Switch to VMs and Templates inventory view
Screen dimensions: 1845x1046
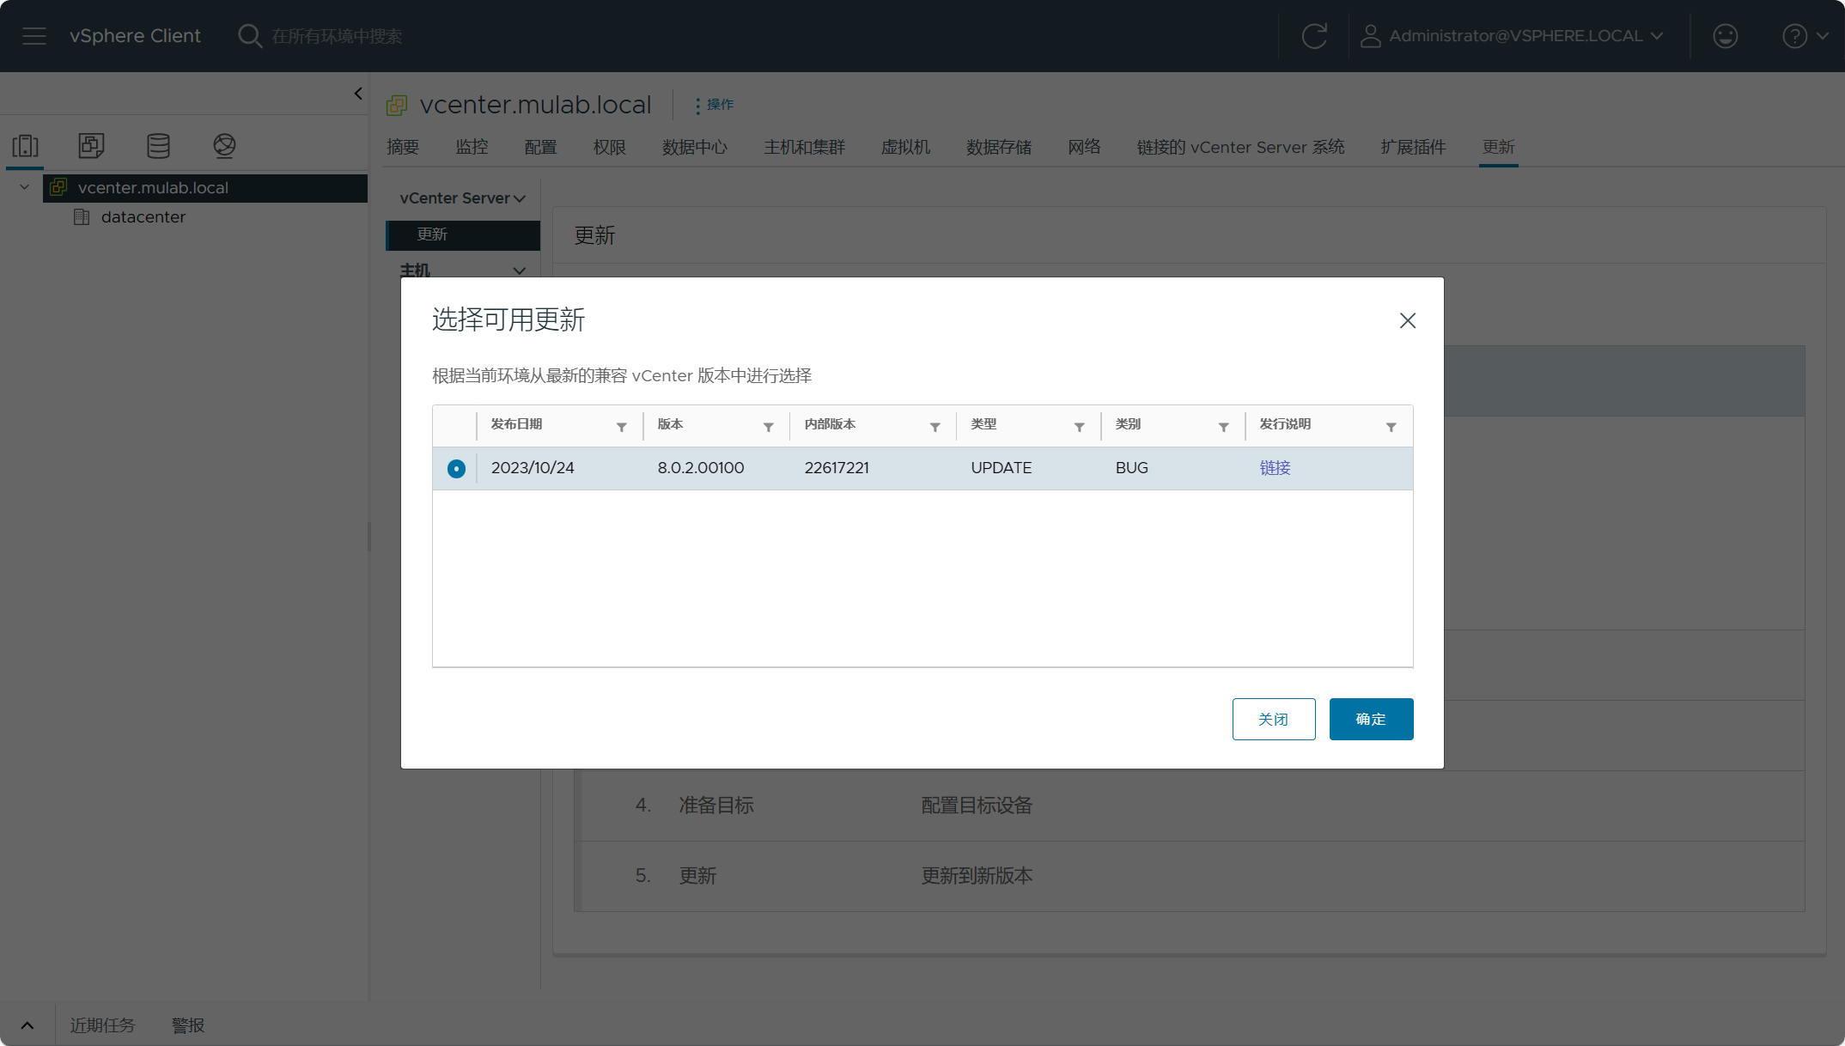point(91,146)
